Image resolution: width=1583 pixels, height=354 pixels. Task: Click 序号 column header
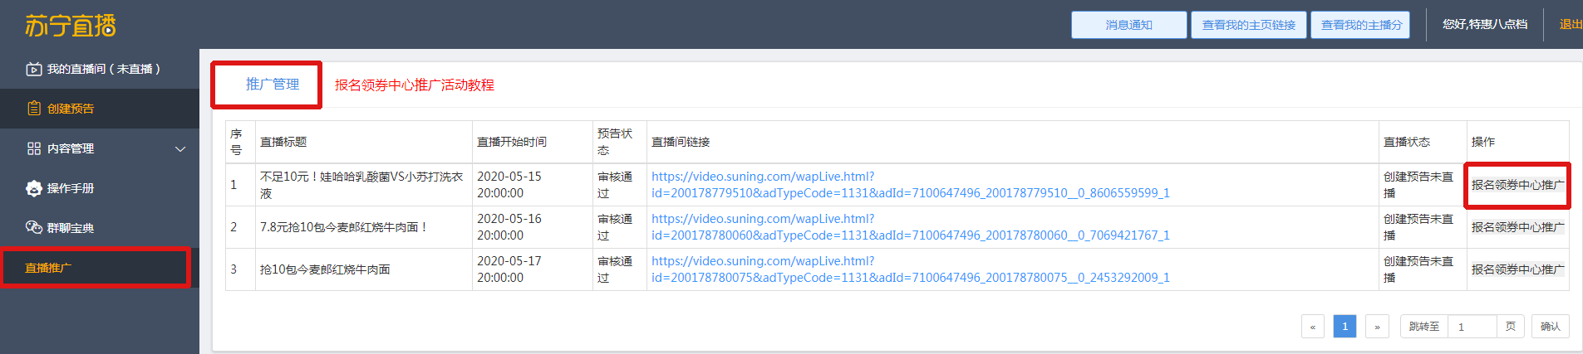click(236, 142)
